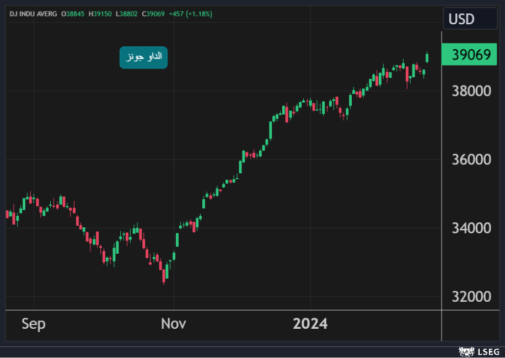Click the lowest red candle before November

(164, 274)
